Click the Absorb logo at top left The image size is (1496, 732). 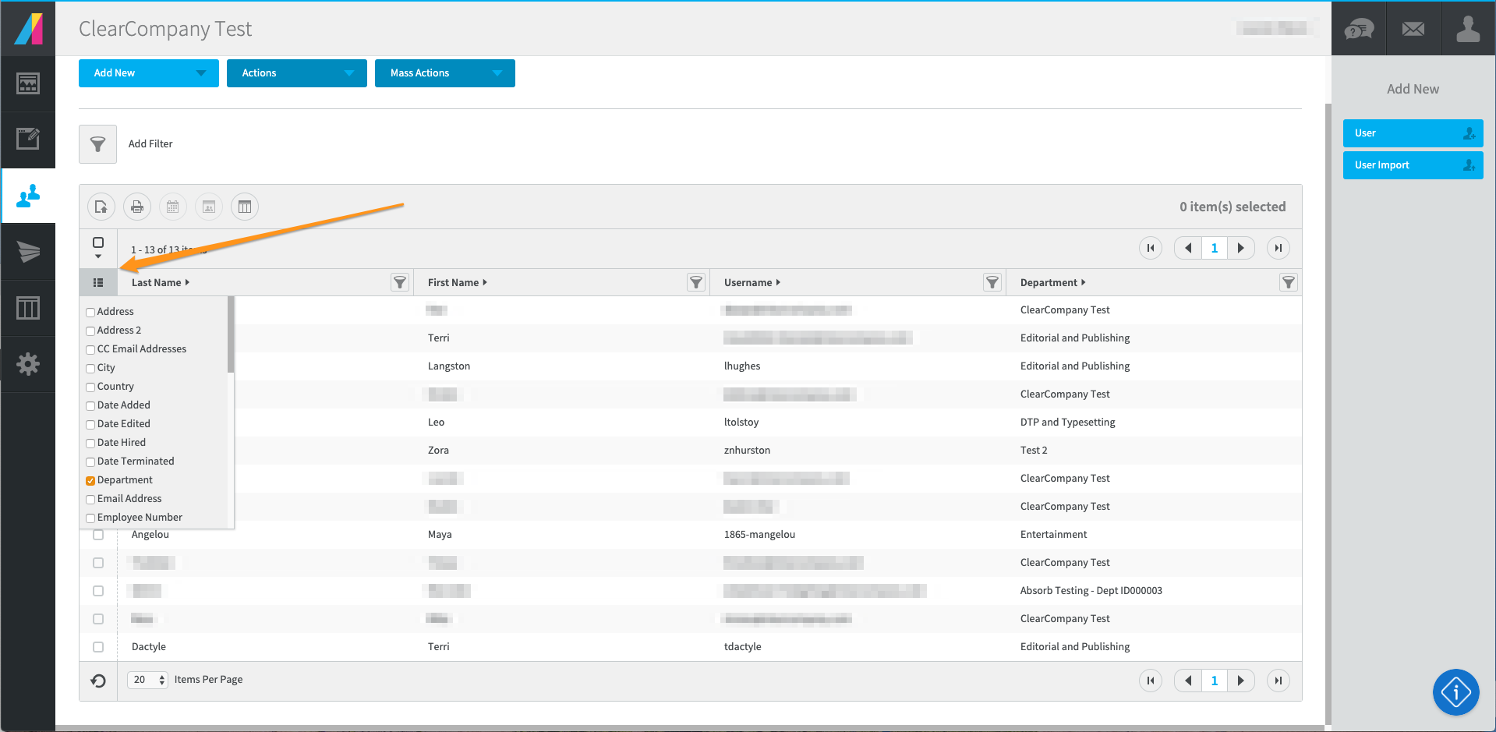tap(28, 29)
